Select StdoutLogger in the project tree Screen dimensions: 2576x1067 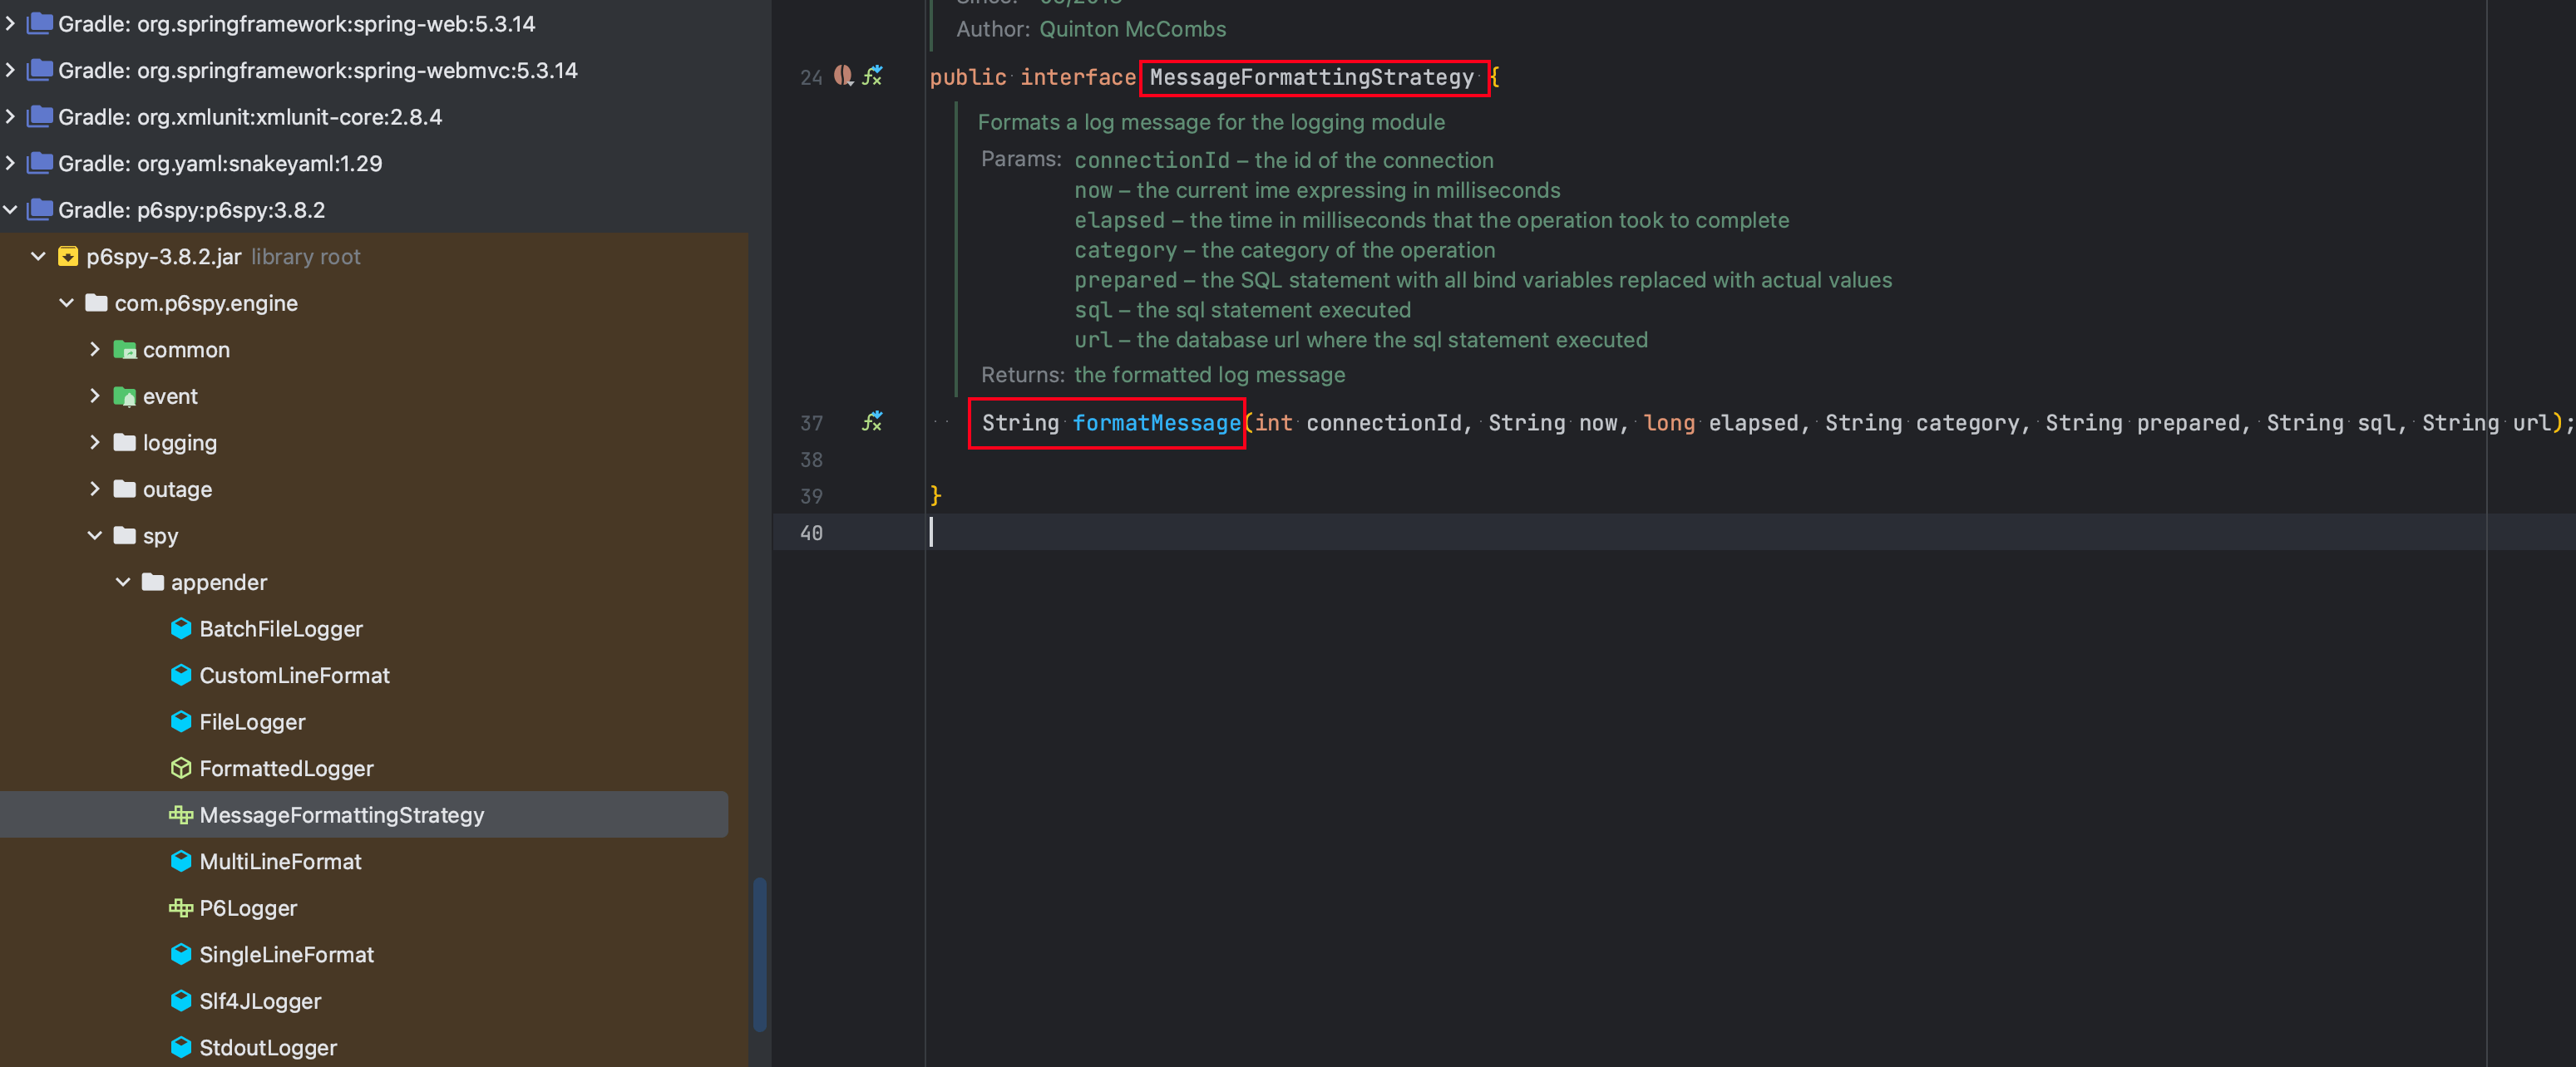pos(268,1047)
